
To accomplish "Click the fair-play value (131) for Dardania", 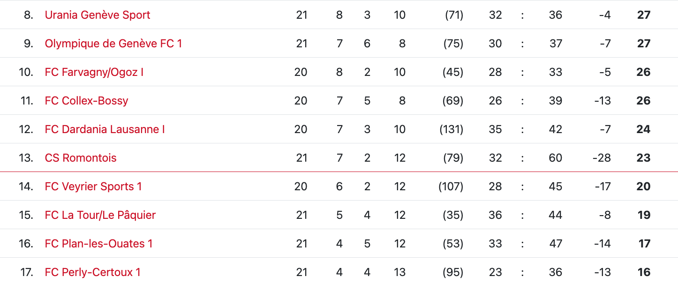I will coord(451,129).
